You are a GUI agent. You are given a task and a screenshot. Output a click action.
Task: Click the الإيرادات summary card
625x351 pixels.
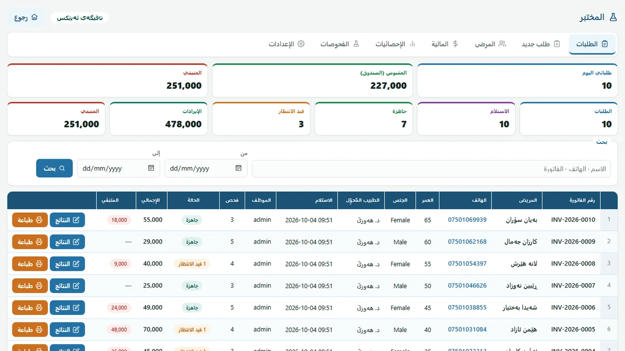[158, 118]
